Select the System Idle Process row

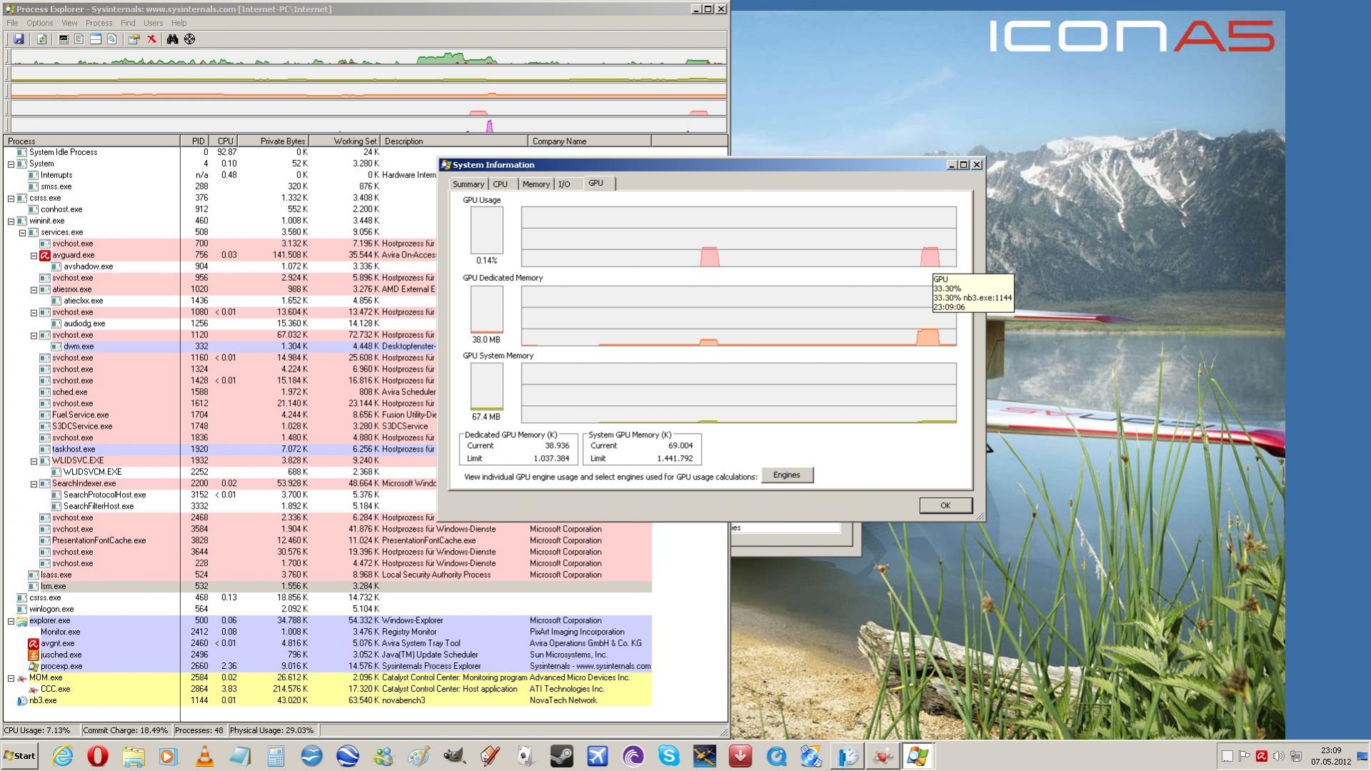click(327, 152)
